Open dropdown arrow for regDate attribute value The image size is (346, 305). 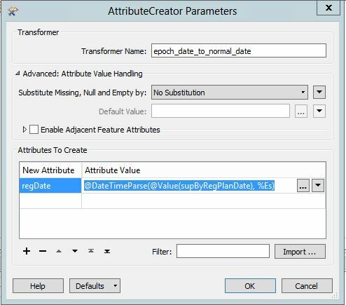318,186
